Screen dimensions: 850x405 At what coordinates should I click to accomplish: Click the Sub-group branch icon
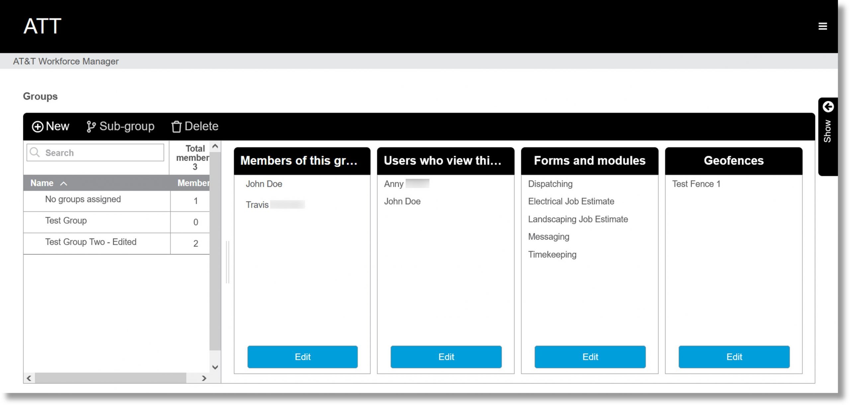(x=91, y=127)
